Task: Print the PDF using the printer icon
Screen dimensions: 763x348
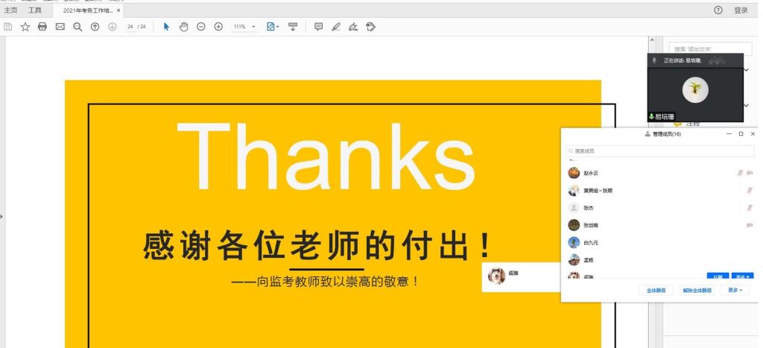Action: pos(42,27)
